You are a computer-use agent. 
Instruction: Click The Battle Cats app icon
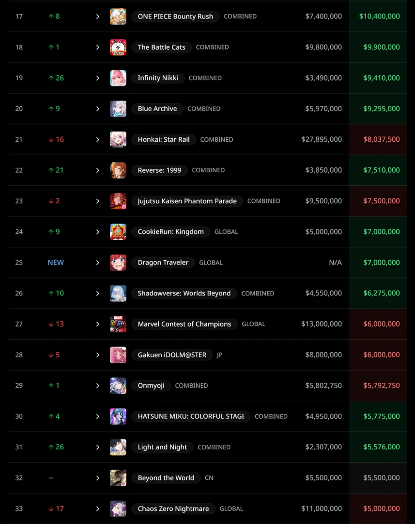tap(118, 47)
